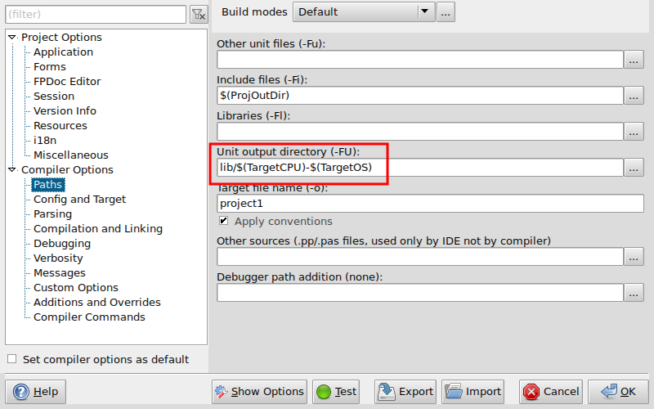This screenshot has width=654, height=409.
Task: Select Custom Options tree item
Action: (76, 288)
